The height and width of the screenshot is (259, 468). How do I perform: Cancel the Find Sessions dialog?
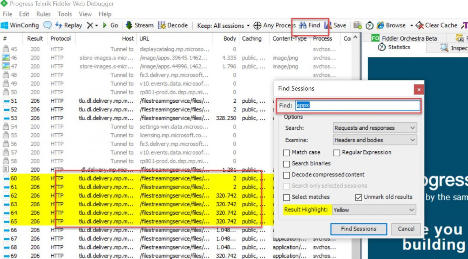point(406,229)
